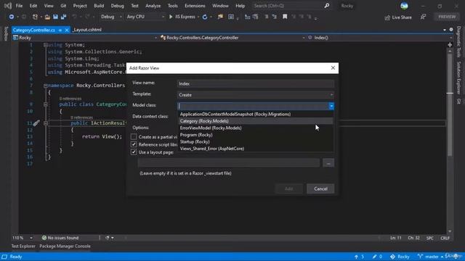Image resolution: width=465 pixels, height=261 pixels.
Task: Click the pin icon on CategoryController.cs tab
Action: click(60, 30)
